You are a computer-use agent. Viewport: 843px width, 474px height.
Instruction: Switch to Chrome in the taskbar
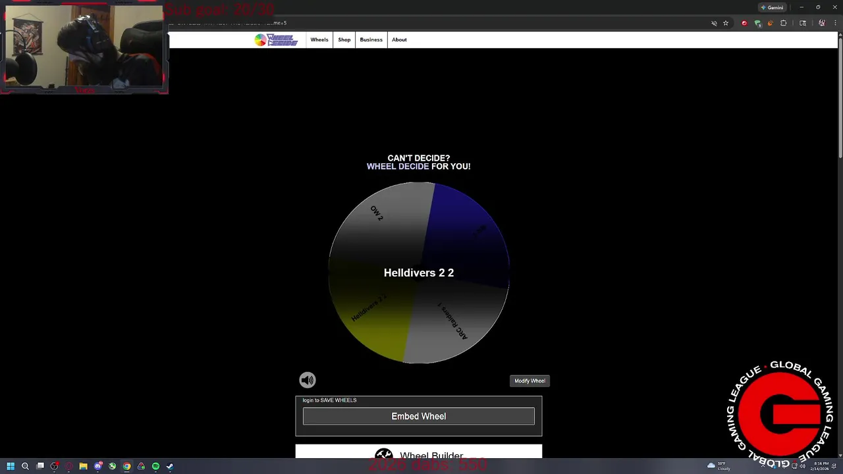tap(126, 466)
